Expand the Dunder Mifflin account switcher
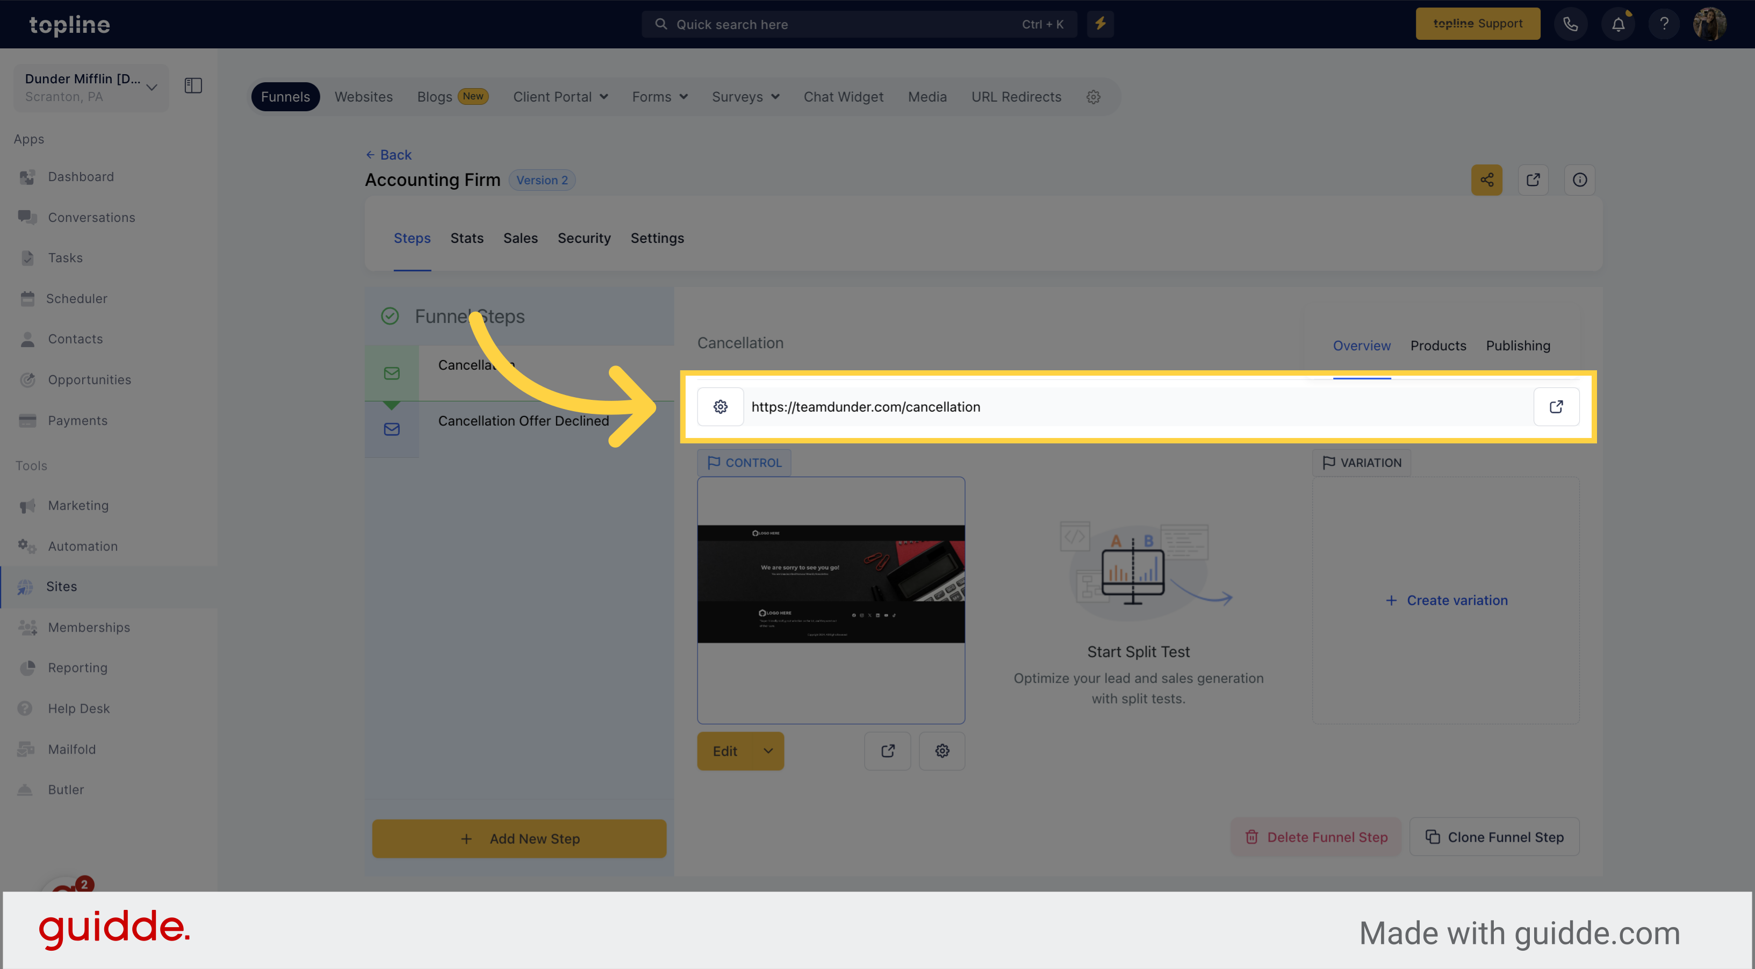Image resolution: width=1755 pixels, height=969 pixels. coord(91,88)
